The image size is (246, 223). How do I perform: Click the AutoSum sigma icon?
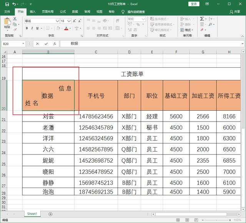point(202,19)
